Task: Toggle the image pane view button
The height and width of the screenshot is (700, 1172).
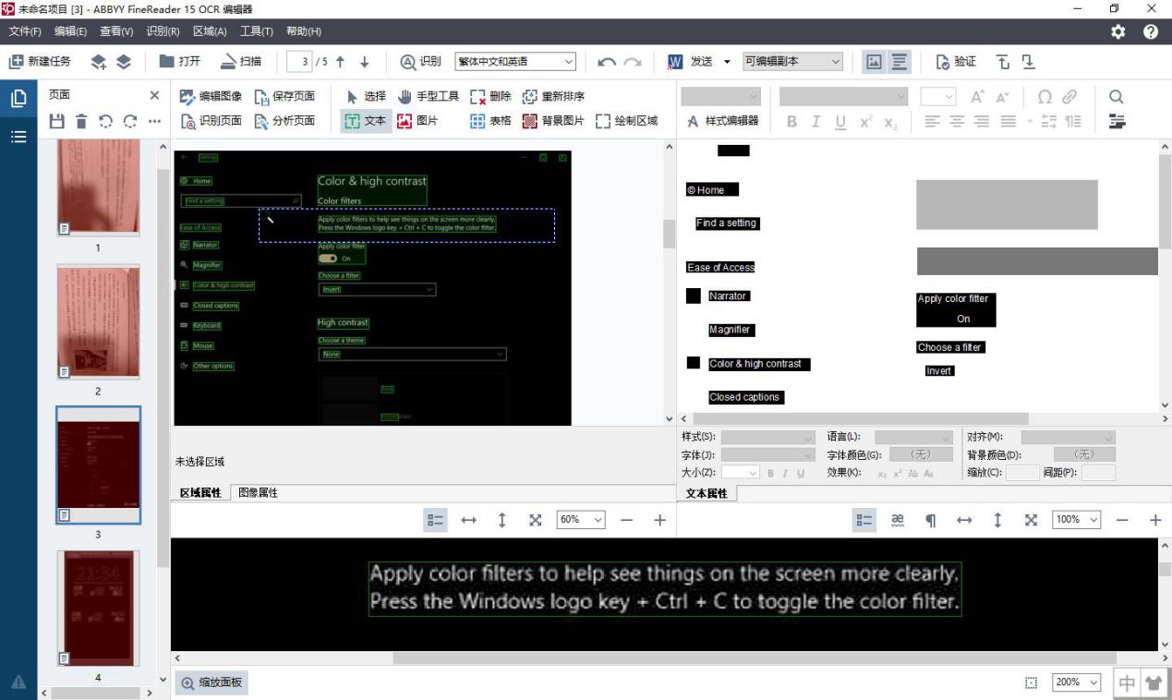Action: (x=874, y=62)
